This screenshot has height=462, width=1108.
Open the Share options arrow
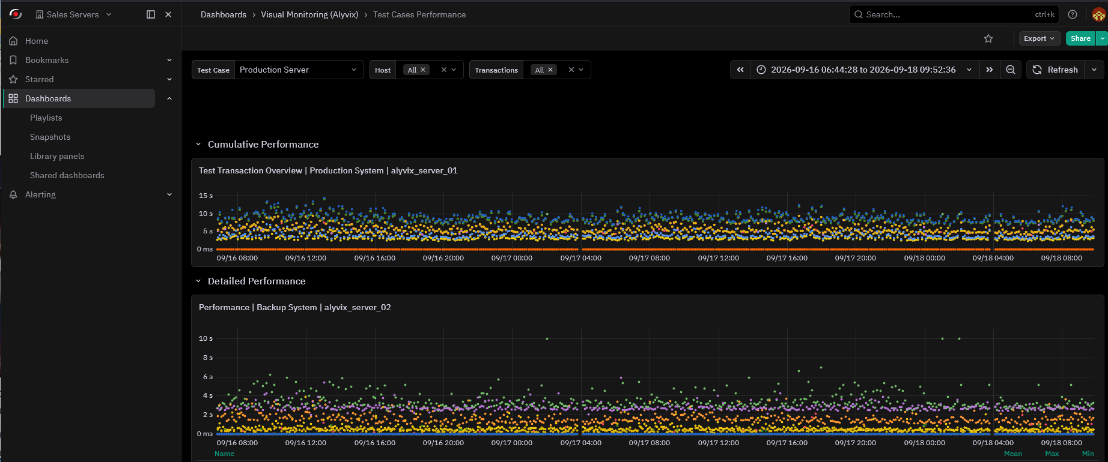(1103, 38)
